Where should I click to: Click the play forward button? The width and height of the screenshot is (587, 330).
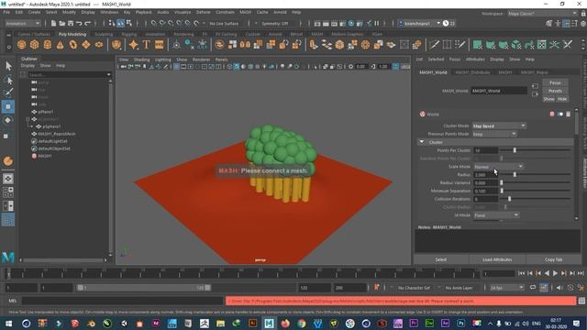[x=555, y=273]
